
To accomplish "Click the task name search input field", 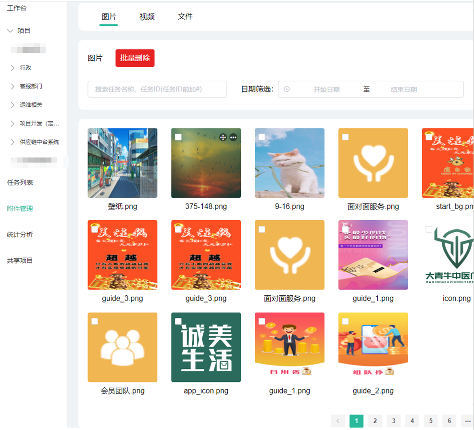I will pyautogui.click(x=157, y=89).
